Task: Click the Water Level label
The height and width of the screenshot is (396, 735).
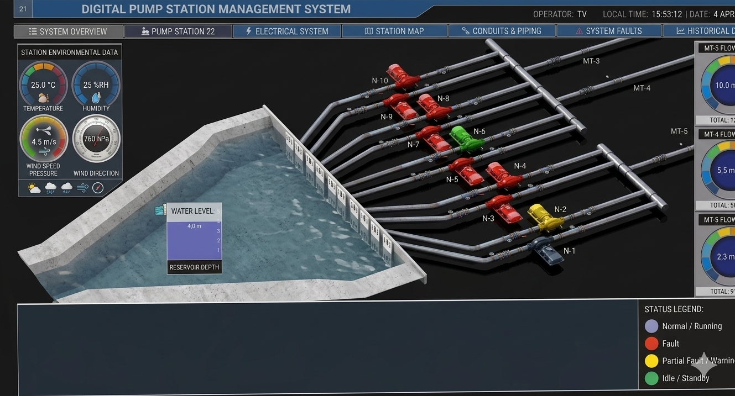Action: pos(192,211)
